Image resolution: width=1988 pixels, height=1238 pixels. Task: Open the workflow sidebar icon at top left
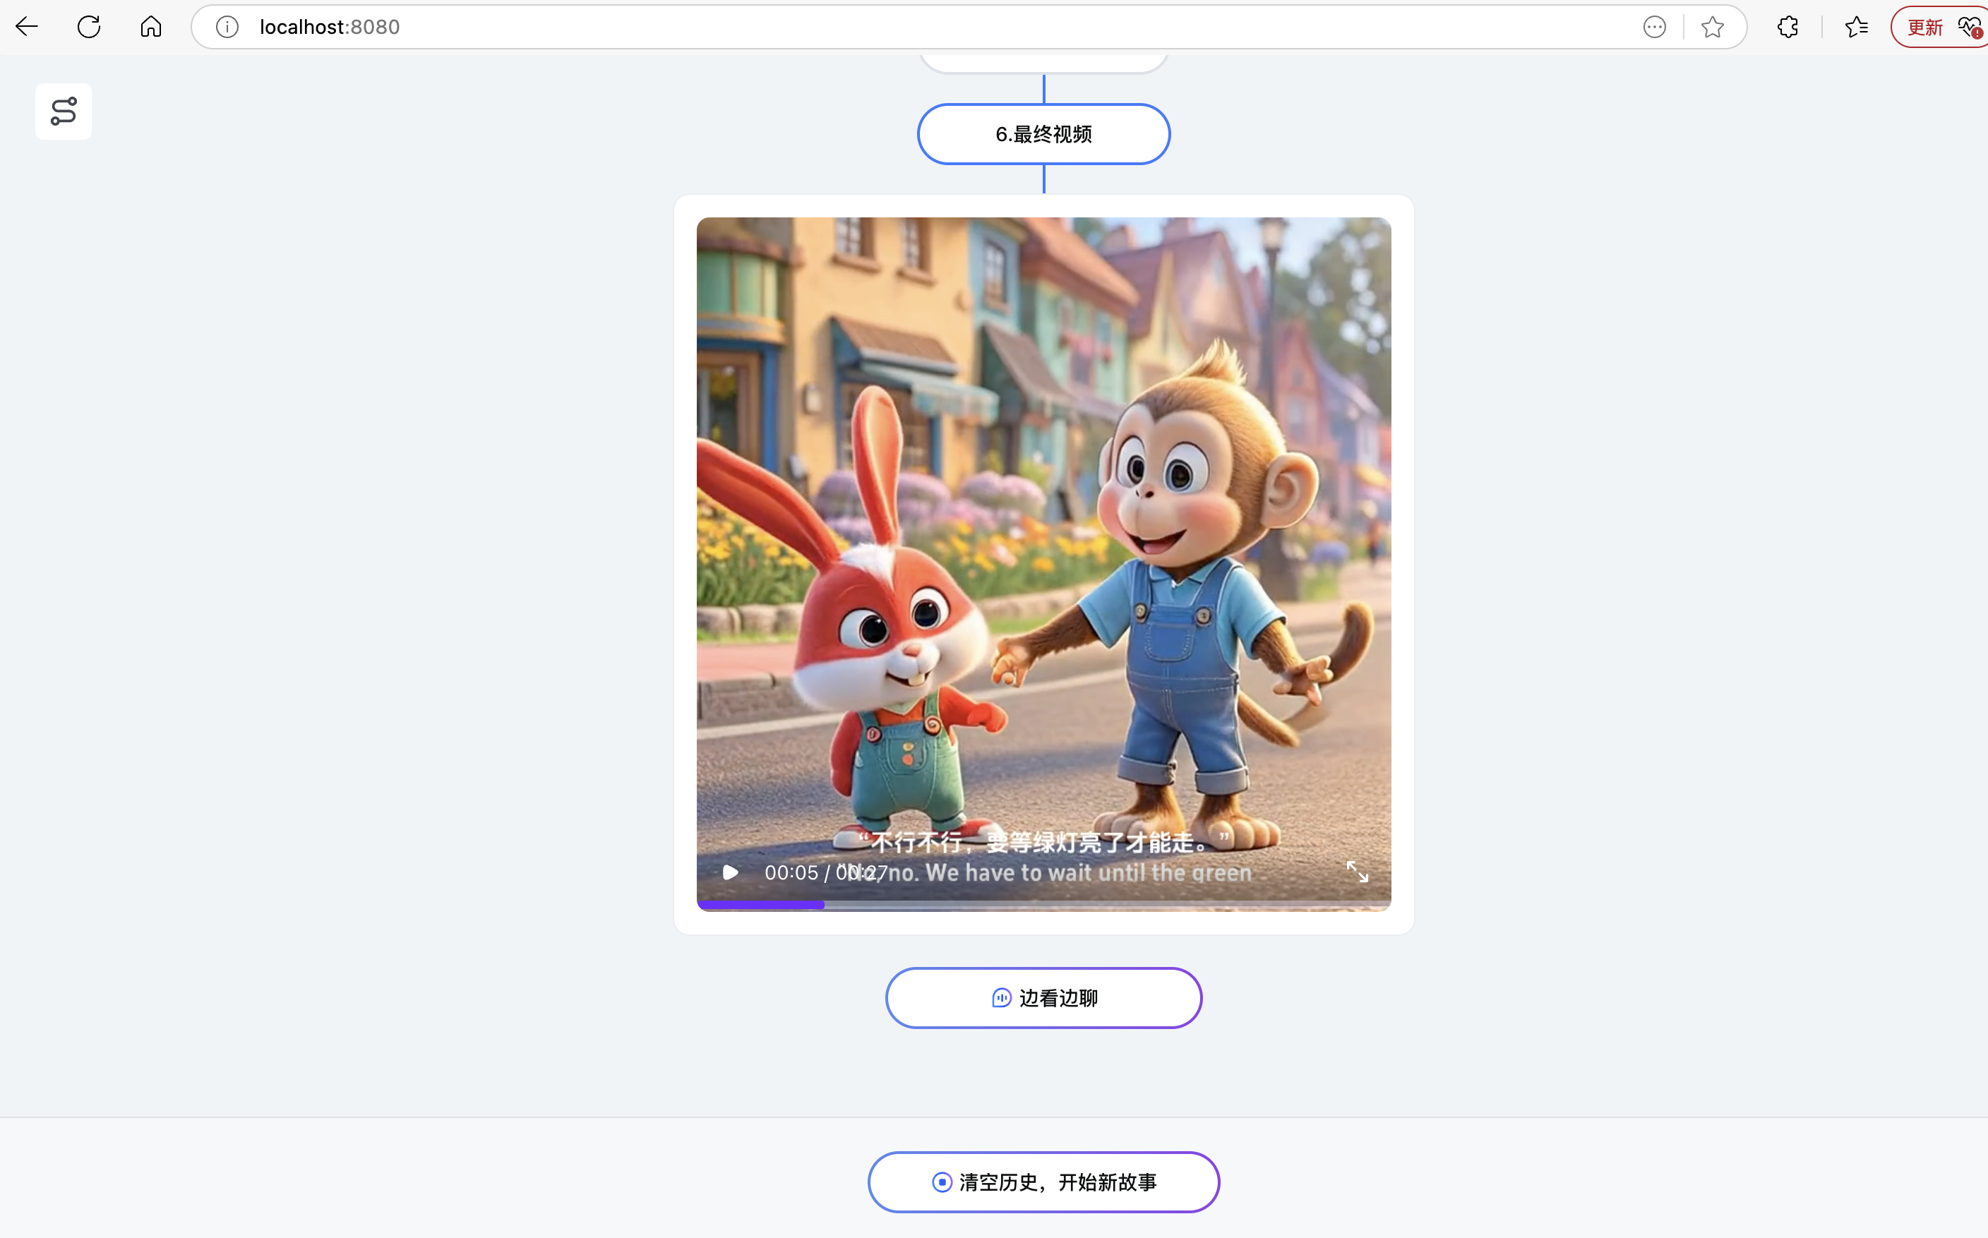[64, 112]
